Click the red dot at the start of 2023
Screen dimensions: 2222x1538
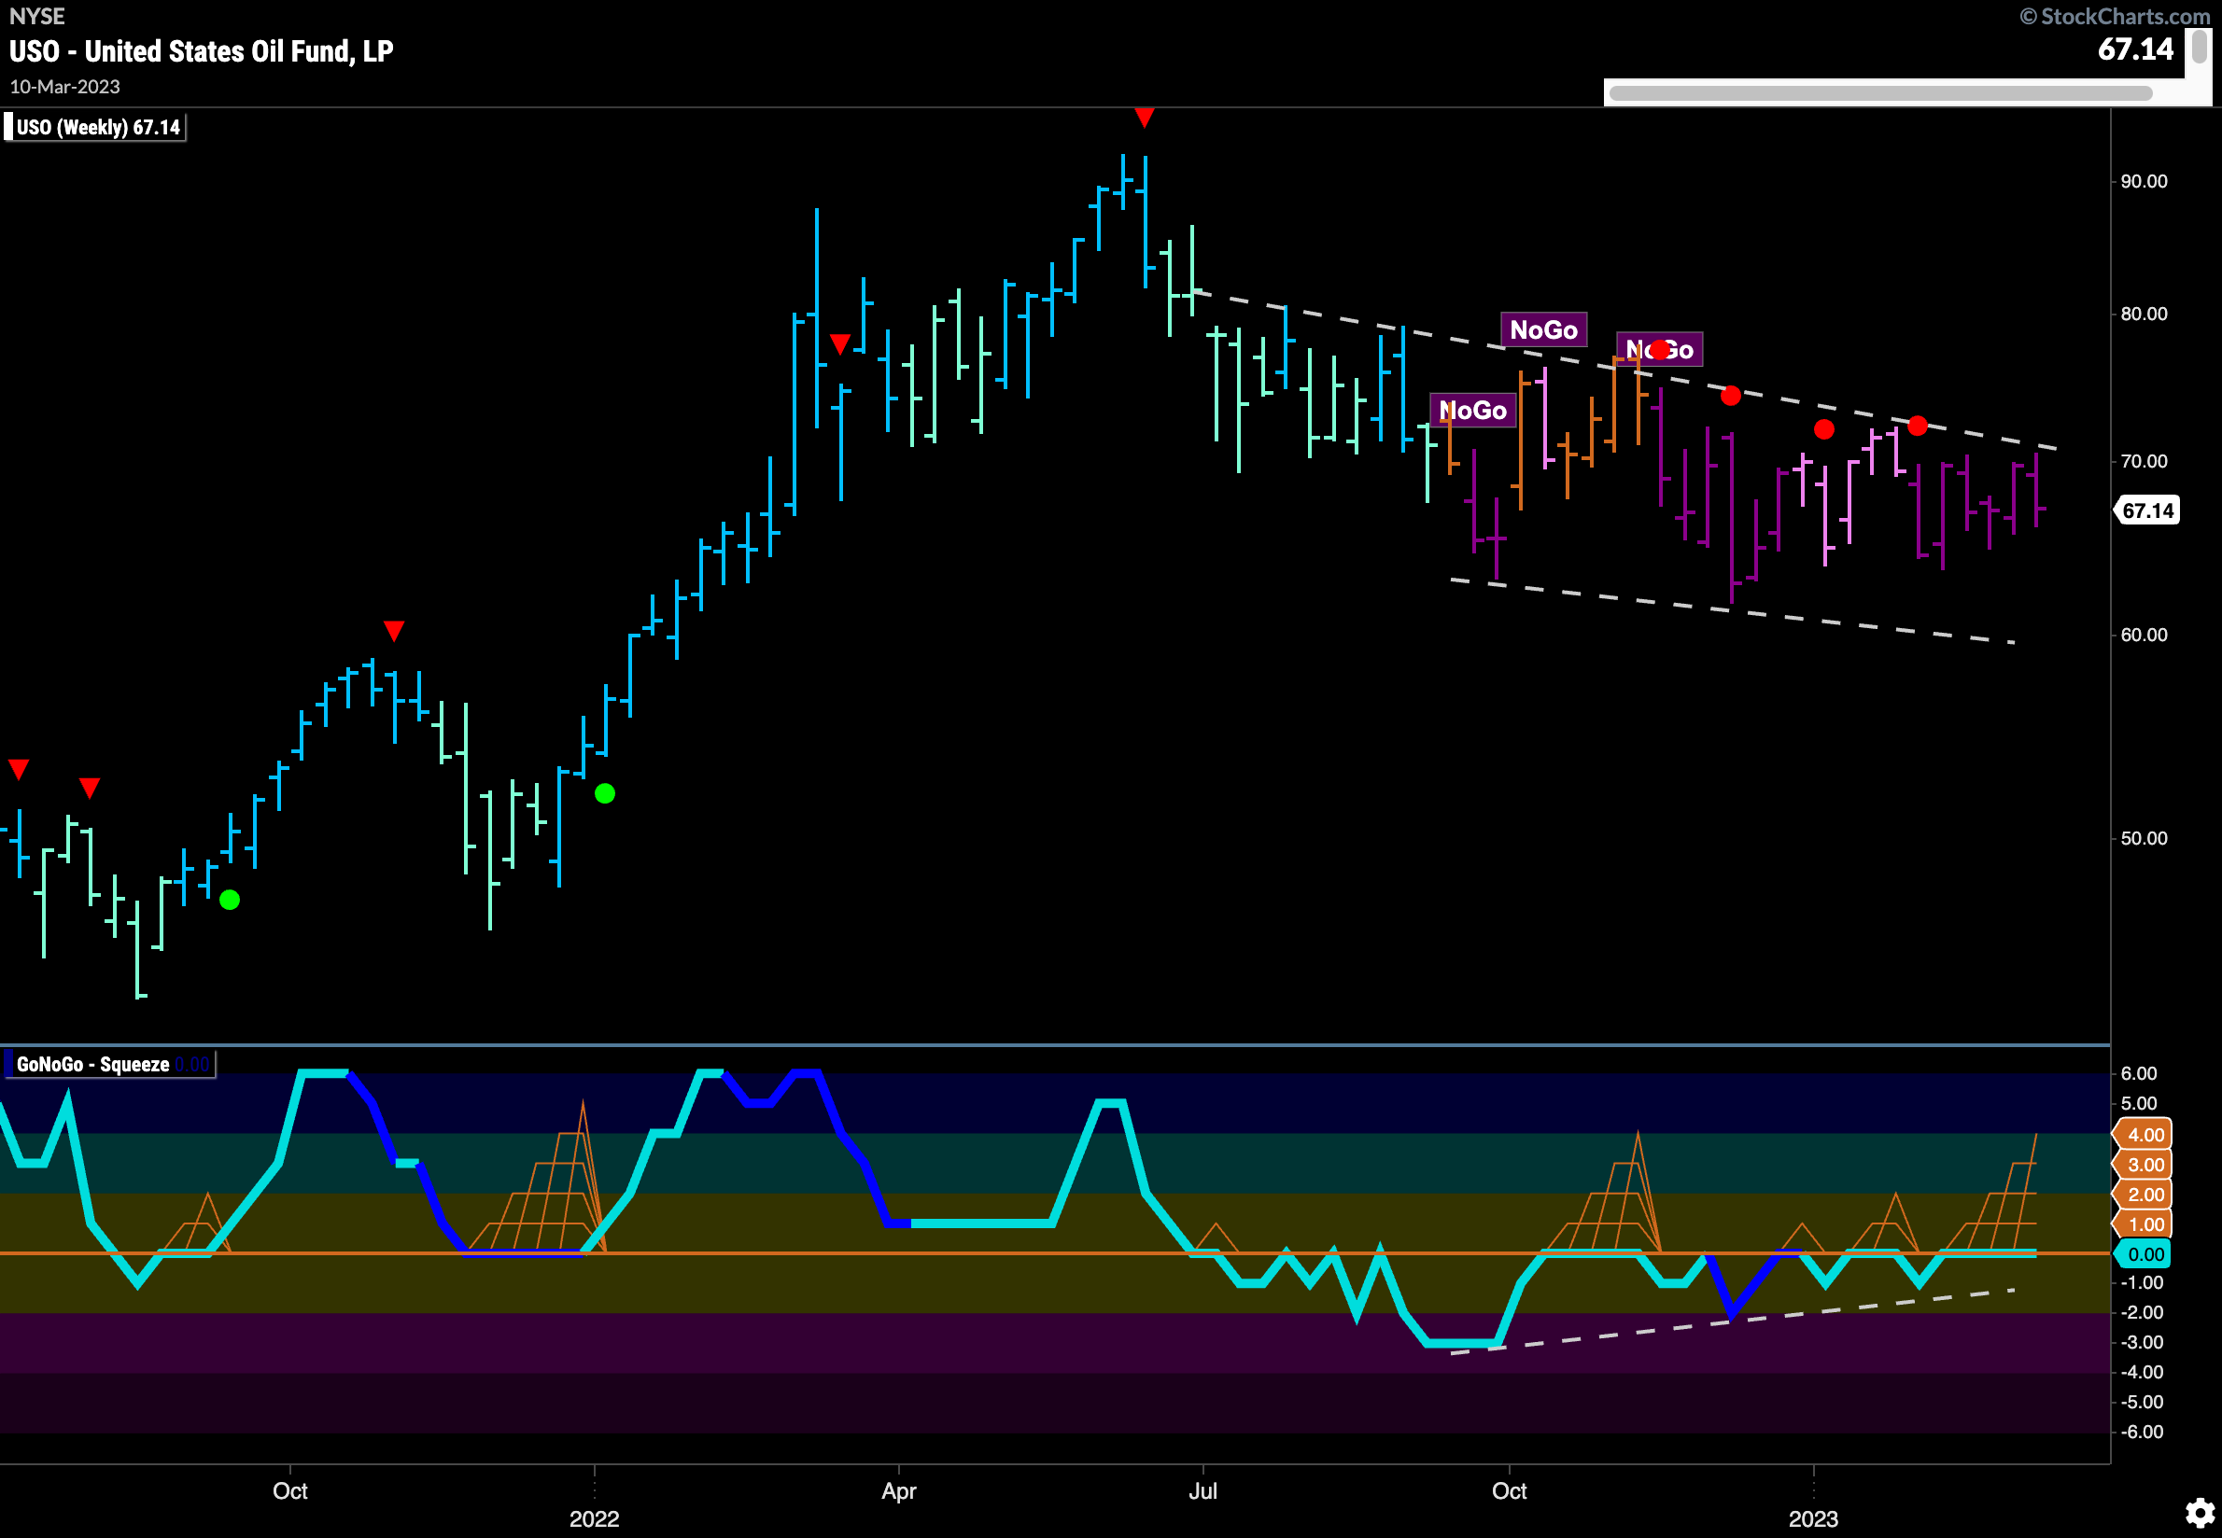click(1824, 428)
